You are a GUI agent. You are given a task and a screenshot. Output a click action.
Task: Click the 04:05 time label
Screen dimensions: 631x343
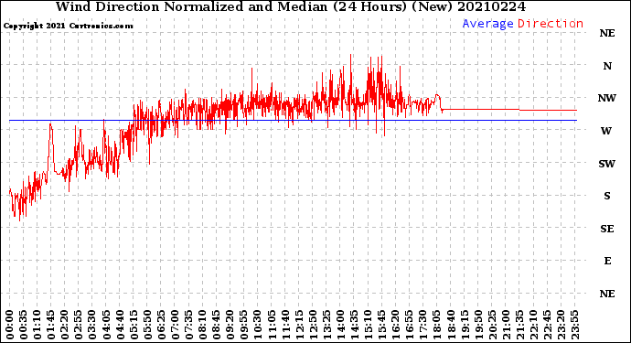[106, 325]
